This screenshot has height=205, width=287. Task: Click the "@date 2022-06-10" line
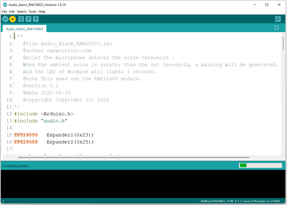[x=47, y=93]
